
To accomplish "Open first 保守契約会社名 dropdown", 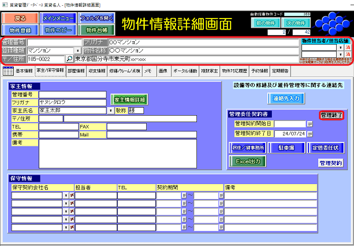I will (66, 196).
